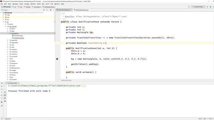Select NotificationPane class in project tree
Screen dimensions: 214x120
tap(18, 38)
